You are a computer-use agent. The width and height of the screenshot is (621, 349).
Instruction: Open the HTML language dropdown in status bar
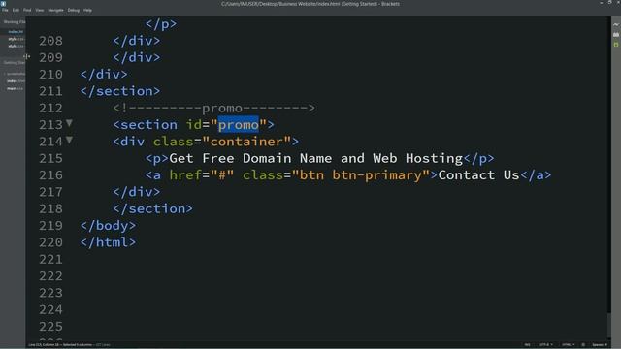click(568, 345)
